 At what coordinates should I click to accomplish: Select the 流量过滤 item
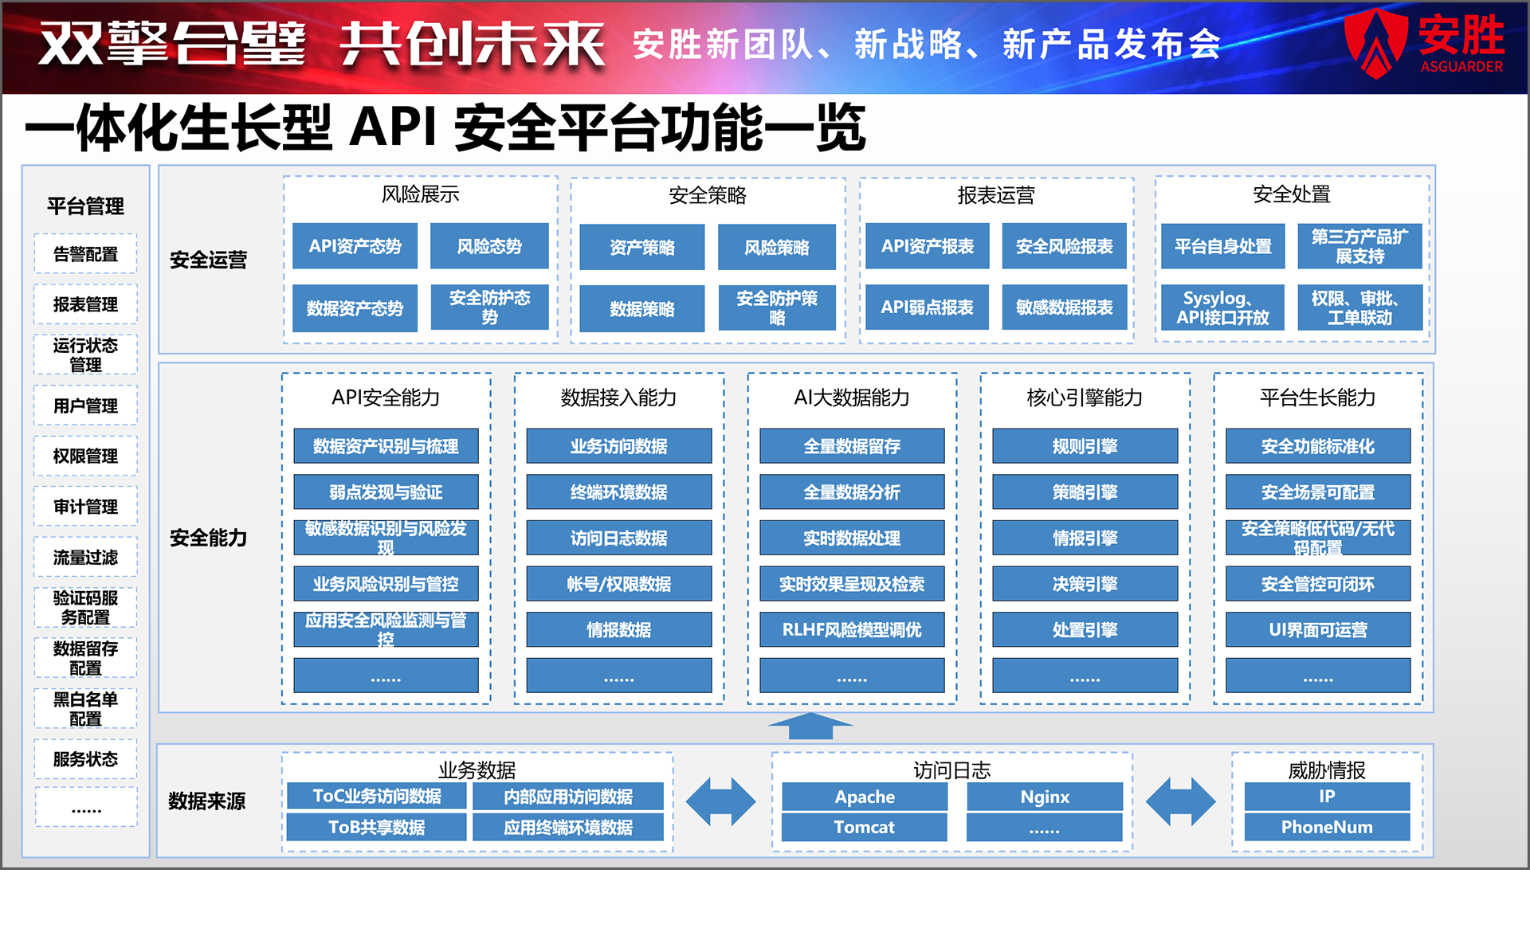coord(85,557)
